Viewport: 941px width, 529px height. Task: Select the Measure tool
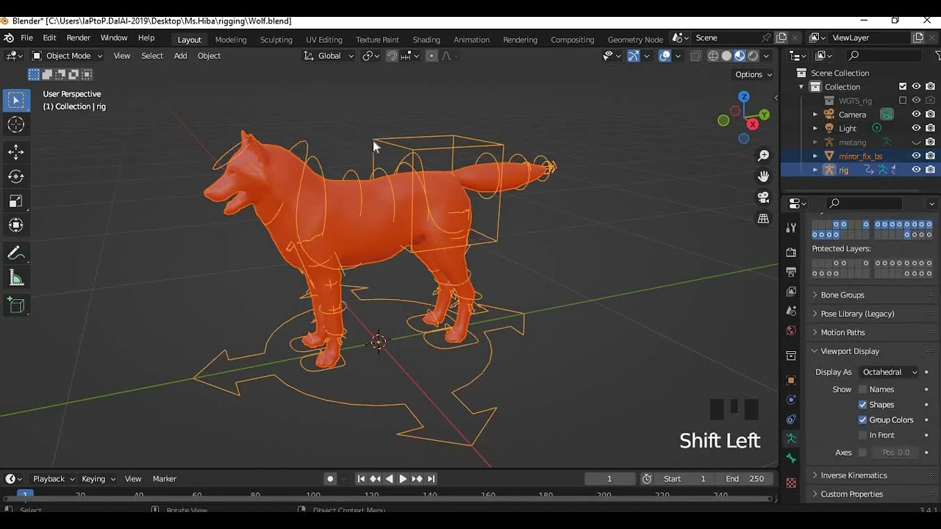15,278
